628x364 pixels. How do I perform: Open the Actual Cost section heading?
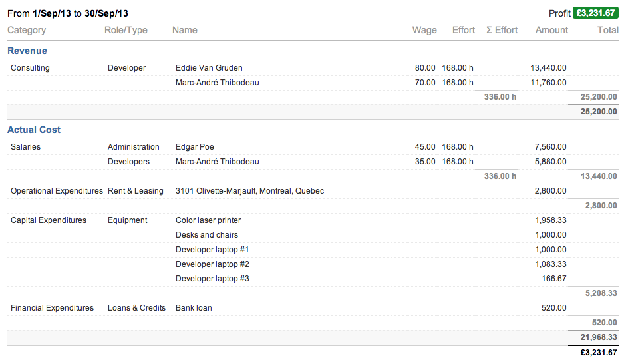tap(34, 130)
